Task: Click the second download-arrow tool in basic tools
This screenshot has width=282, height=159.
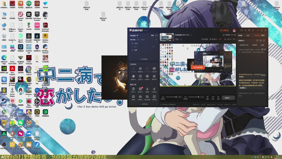Action: 154,90
